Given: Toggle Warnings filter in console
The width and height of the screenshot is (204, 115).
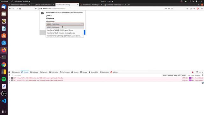Looking at the screenshot, I should click(x=170, y=75).
